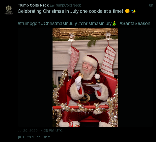Click the Jul 25, 2025 timestamp
Screen dimensions: 156x142
pos(40,131)
